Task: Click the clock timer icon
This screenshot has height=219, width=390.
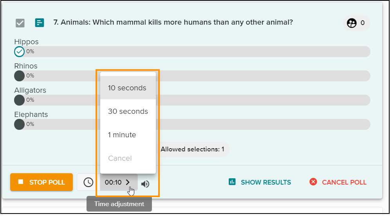Action: 88,182
